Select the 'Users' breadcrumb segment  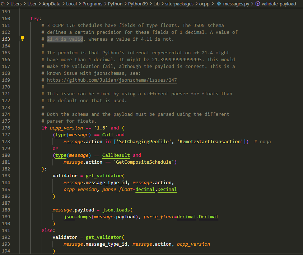point(16,4)
